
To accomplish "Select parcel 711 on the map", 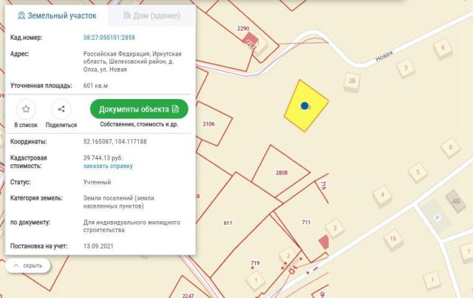I will [306, 223].
